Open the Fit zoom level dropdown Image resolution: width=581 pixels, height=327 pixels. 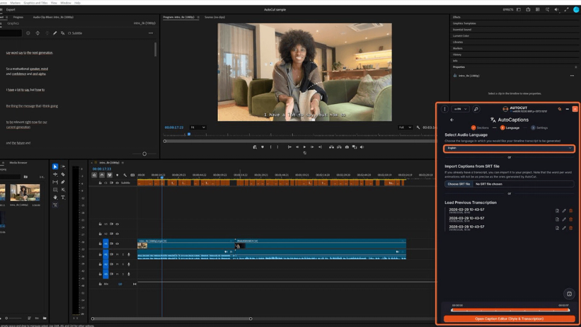[197, 128]
